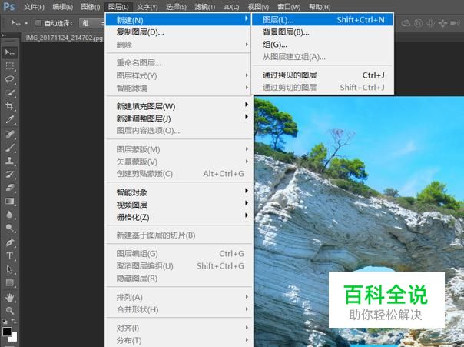Click the 新建(N) menu entry
This screenshot has height=347, width=464.
point(178,20)
